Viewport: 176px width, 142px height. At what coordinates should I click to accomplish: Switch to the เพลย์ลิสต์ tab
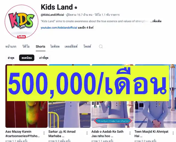tap(71, 47)
